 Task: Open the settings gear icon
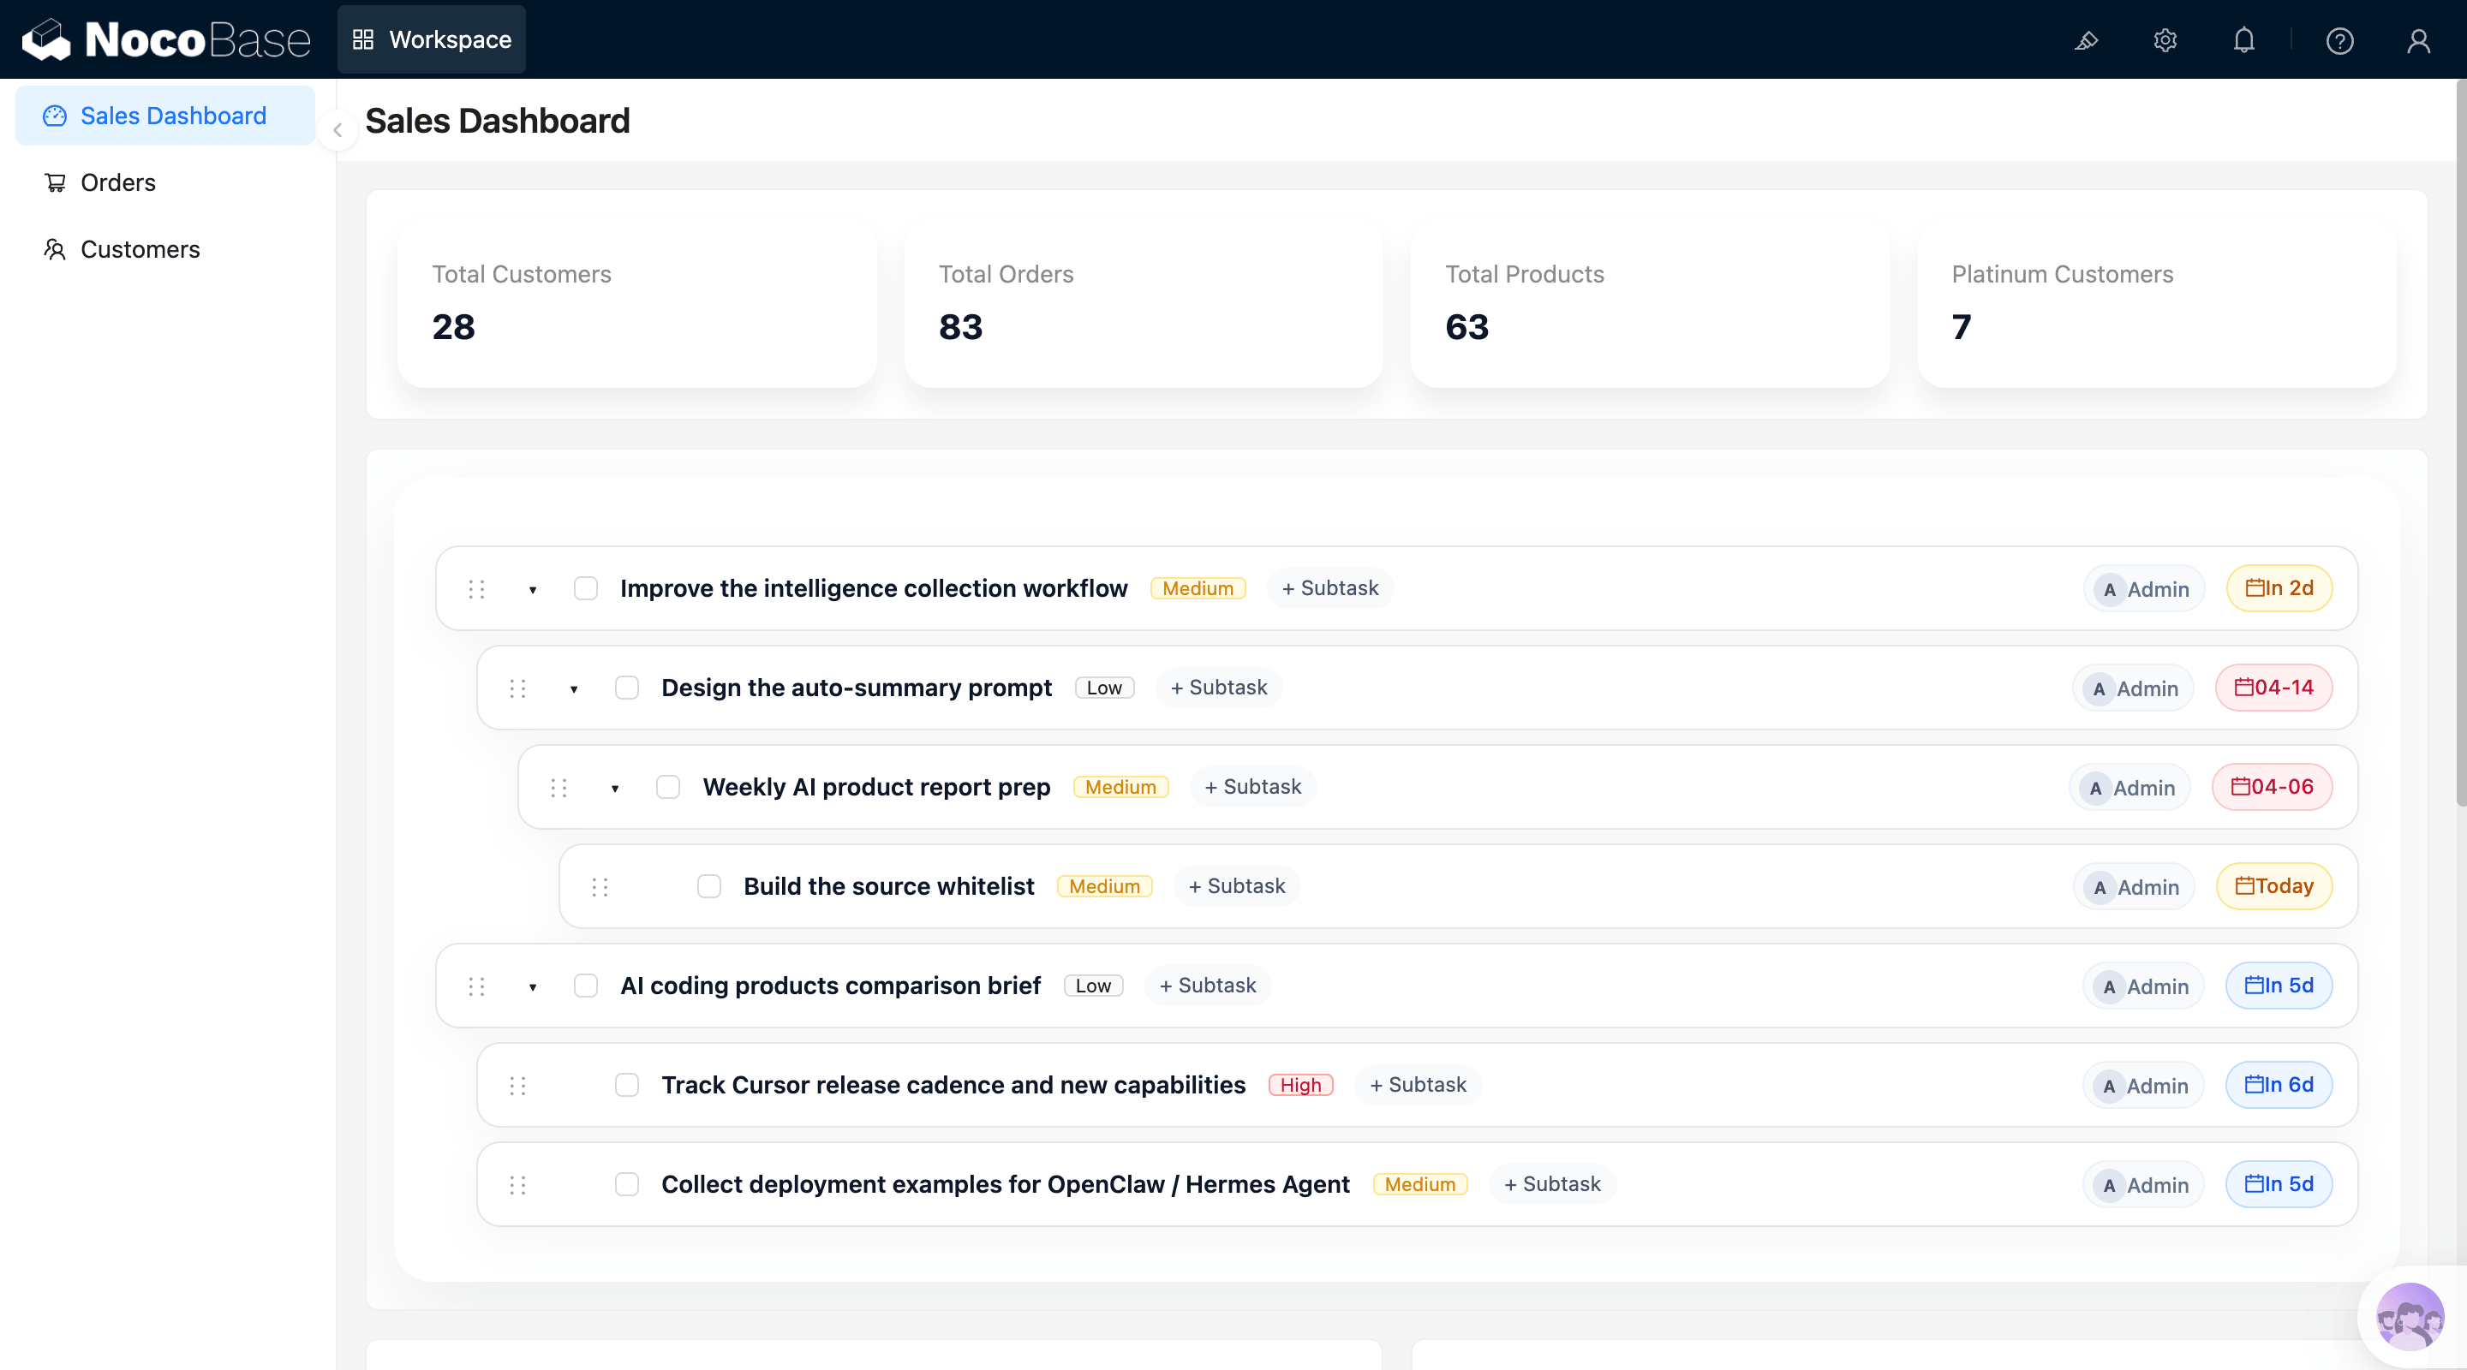pyautogui.click(x=2165, y=40)
